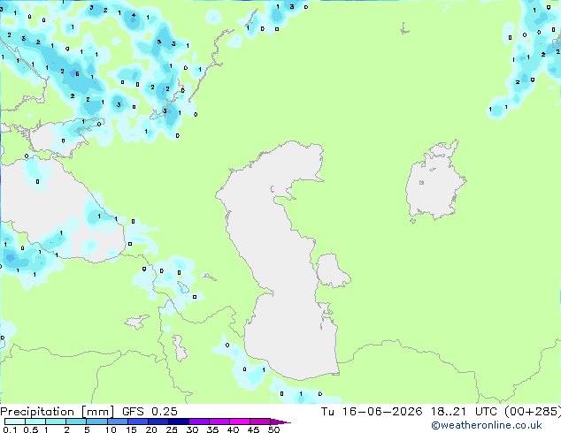The height and width of the screenshot is (433, 561).
Task: Click the 15–20 mm legend color swatch
Action: click(x=137, y=422)
